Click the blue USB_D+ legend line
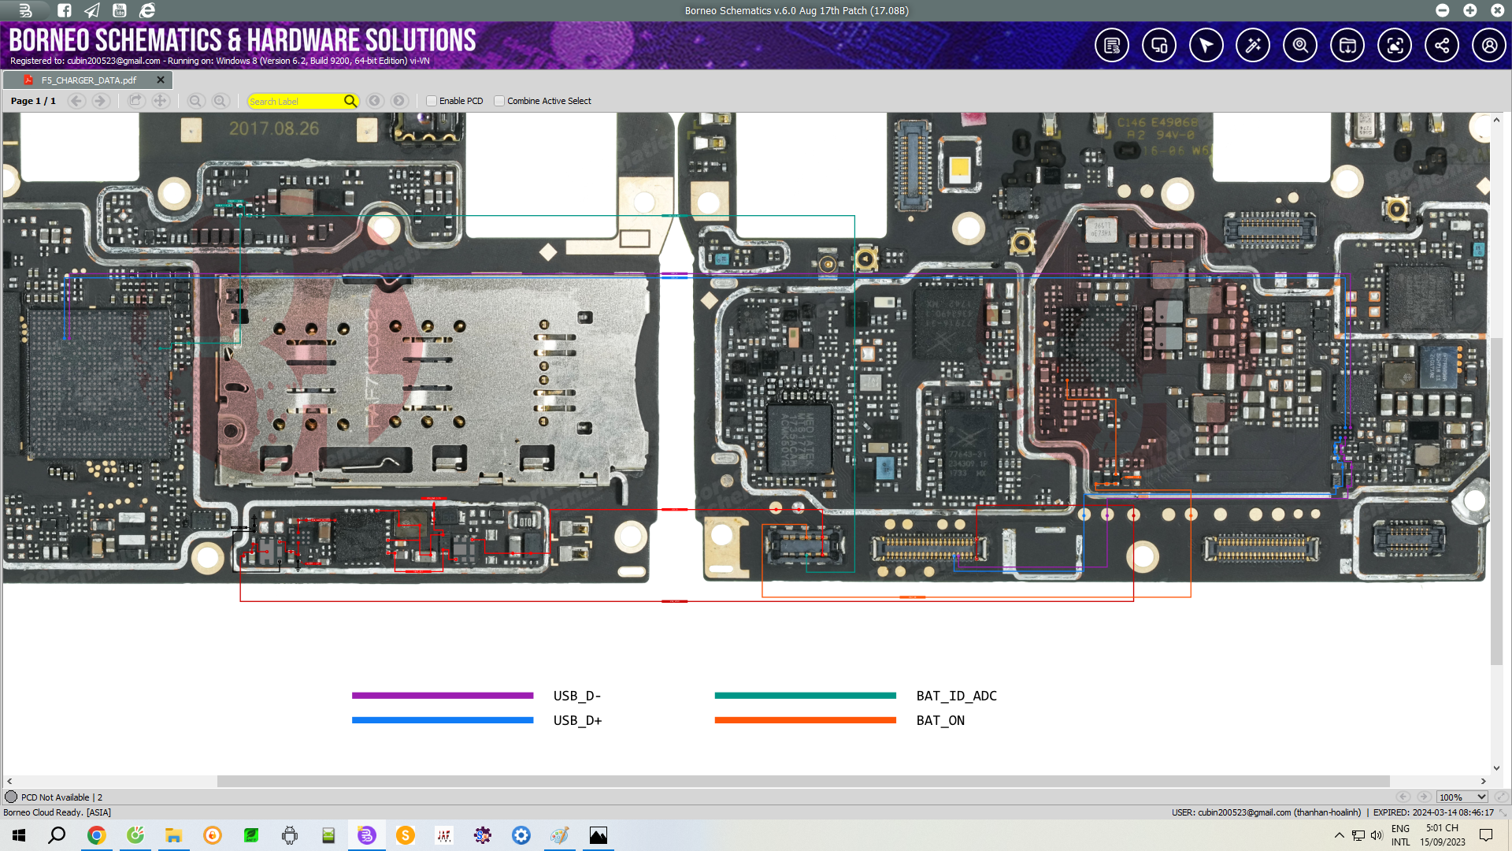Viewport: 1512px width, 851px height. pos(443,720)
